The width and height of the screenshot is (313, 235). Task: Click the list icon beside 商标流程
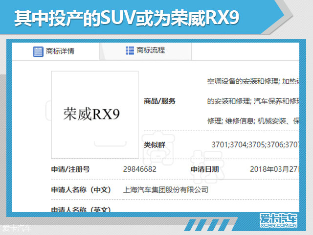[x=130, y=50]
